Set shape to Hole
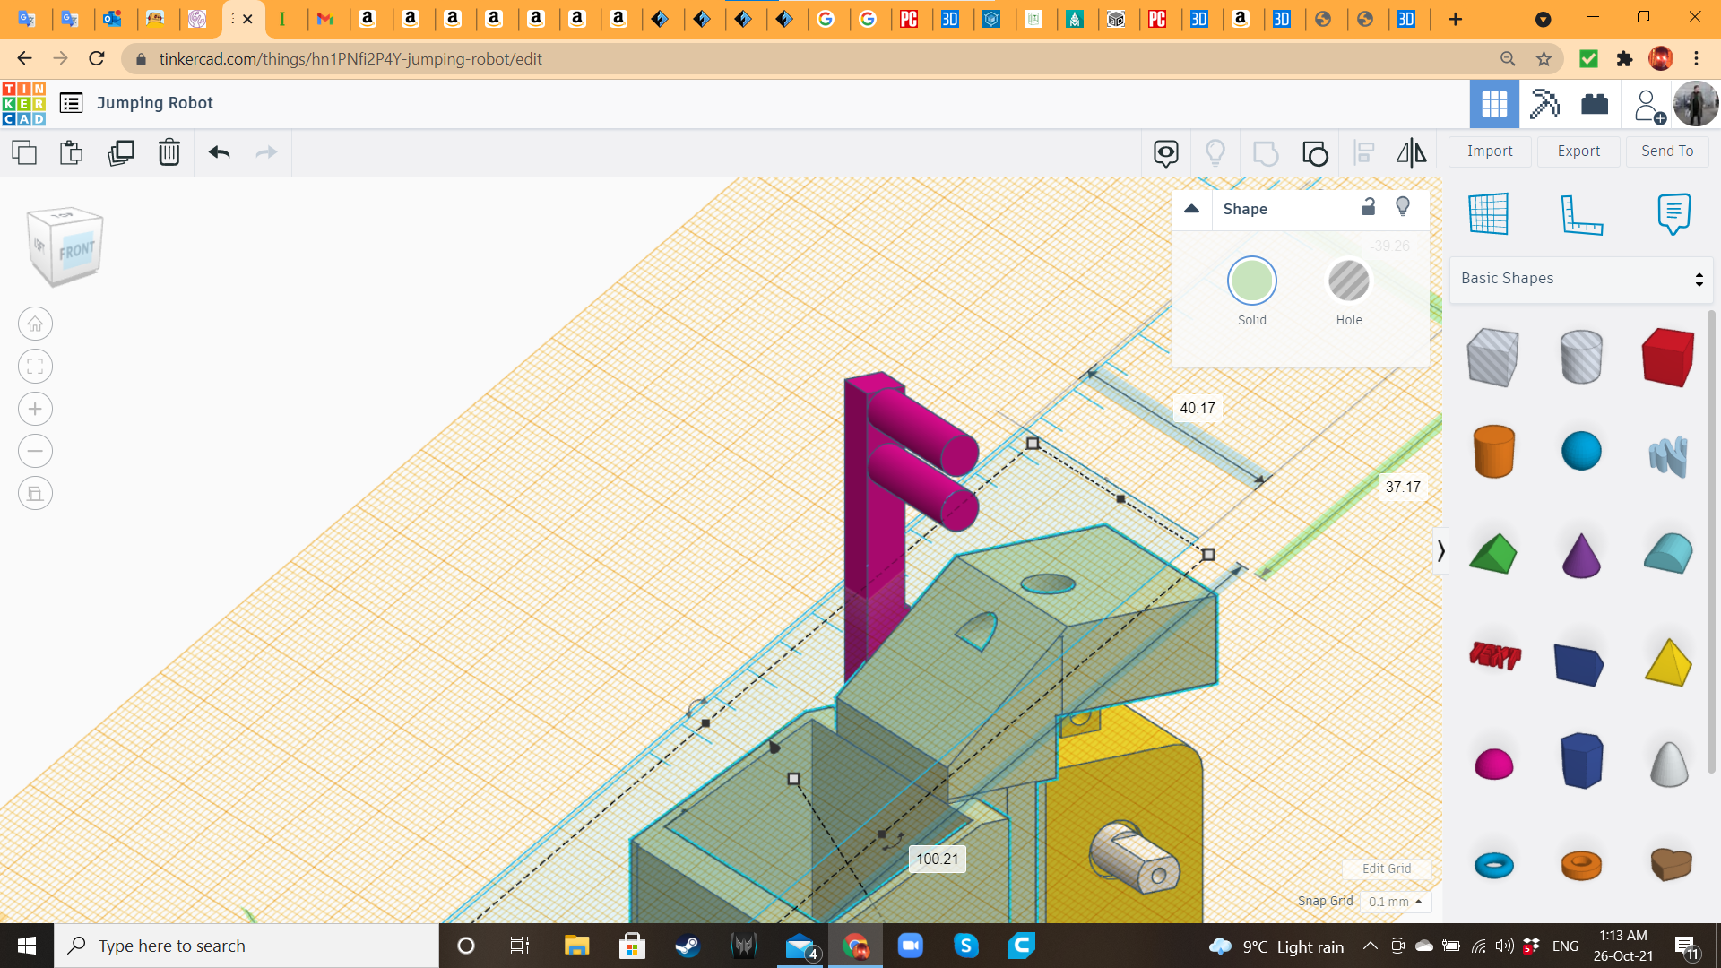 [x=1348, y=281]
